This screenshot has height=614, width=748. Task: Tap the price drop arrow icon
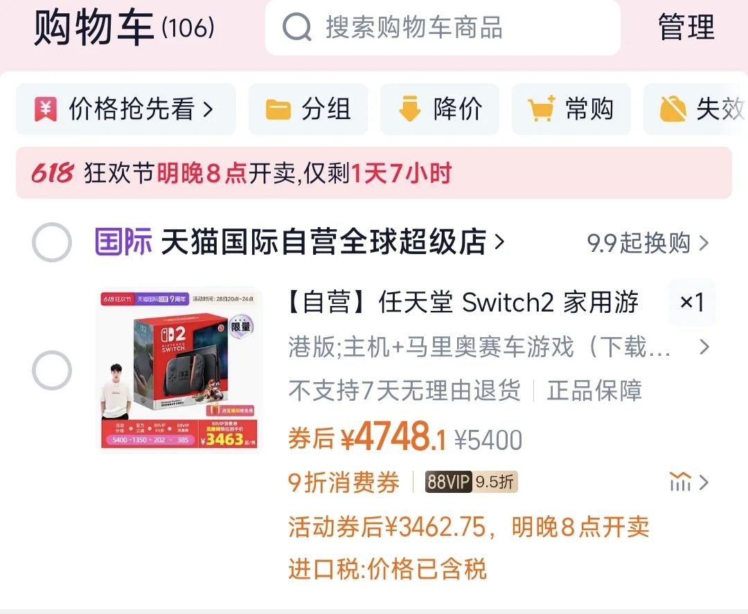pos(410,109)
